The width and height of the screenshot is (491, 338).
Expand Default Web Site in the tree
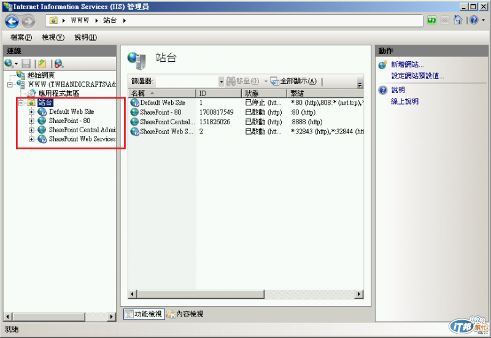31,111
